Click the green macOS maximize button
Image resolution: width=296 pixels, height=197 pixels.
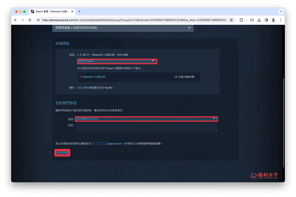pyautogui.click(x=24, y=12)
